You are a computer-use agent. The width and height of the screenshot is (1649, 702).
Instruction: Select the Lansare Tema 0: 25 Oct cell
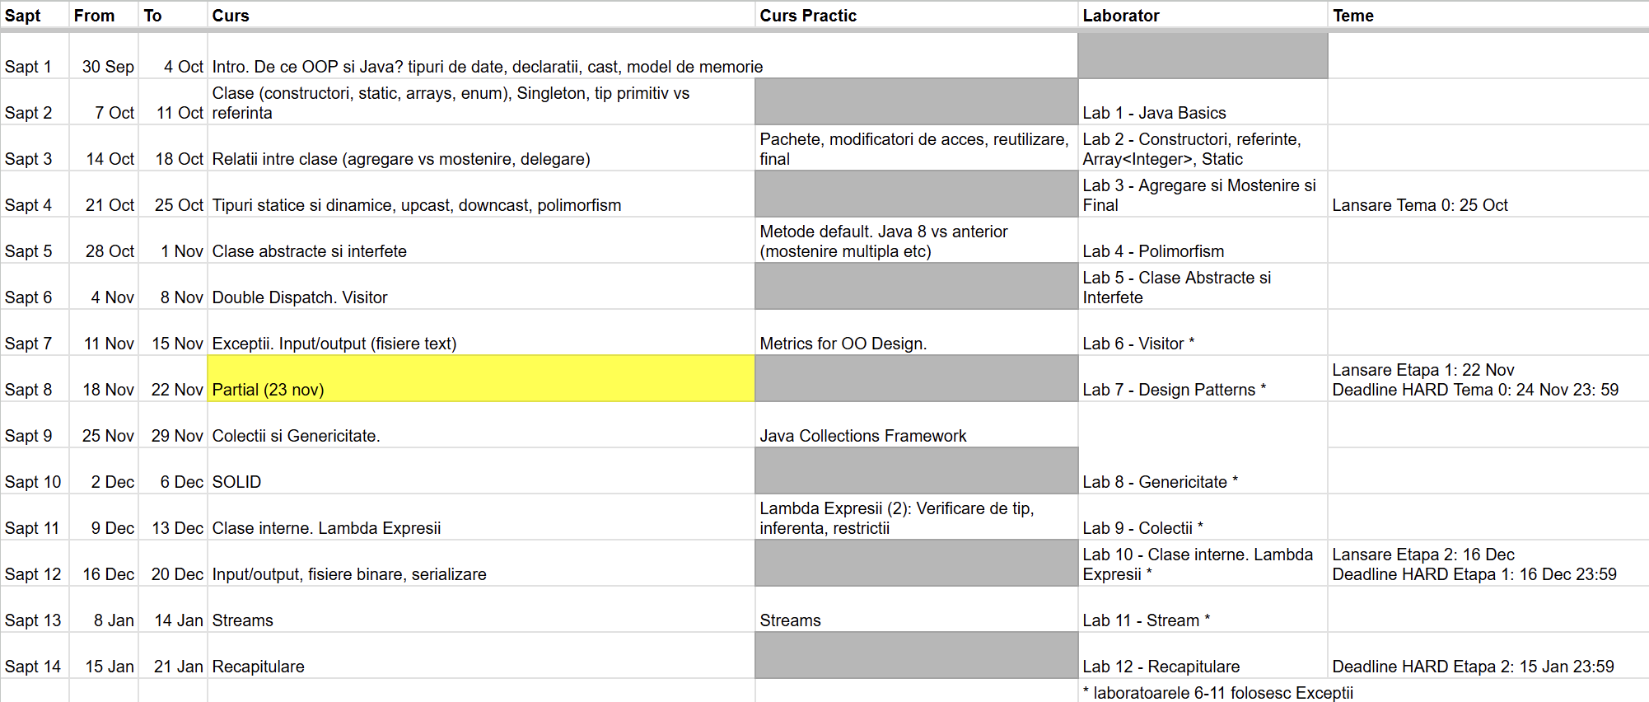pyautogui.click(x=1488, y=194)
